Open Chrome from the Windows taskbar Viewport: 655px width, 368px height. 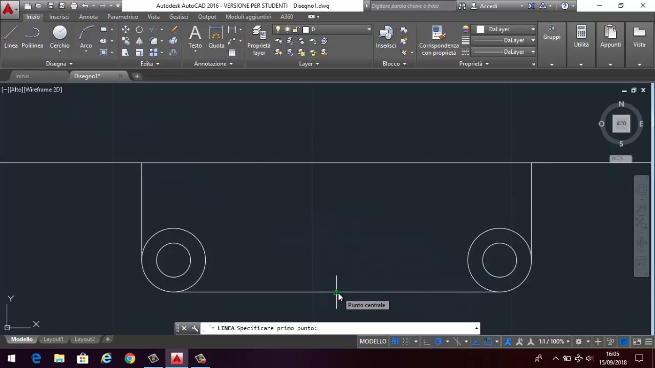click(130, 359)
